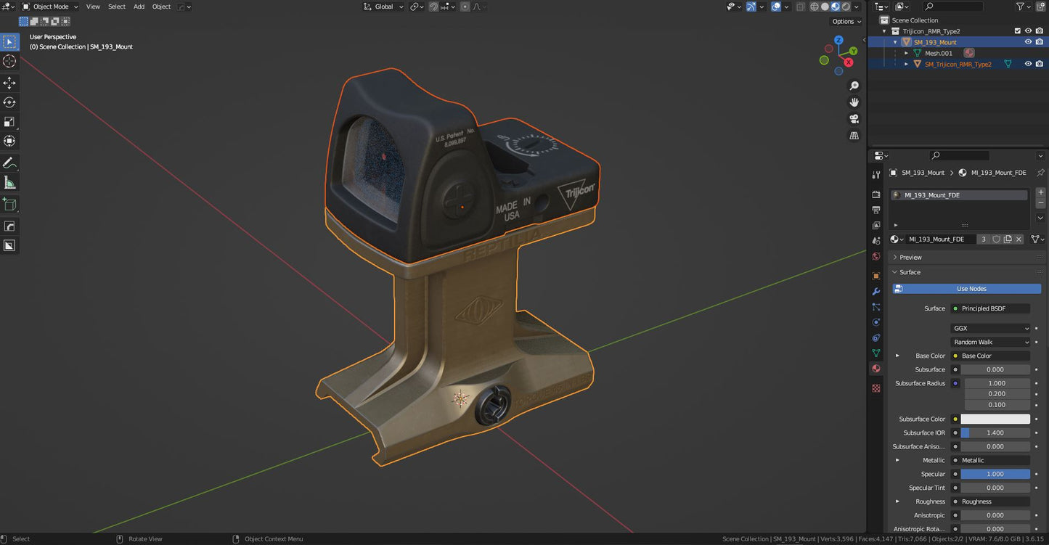Click the Subsurface IOR value field
The image size is (1049, 545).
coord(995,433)
